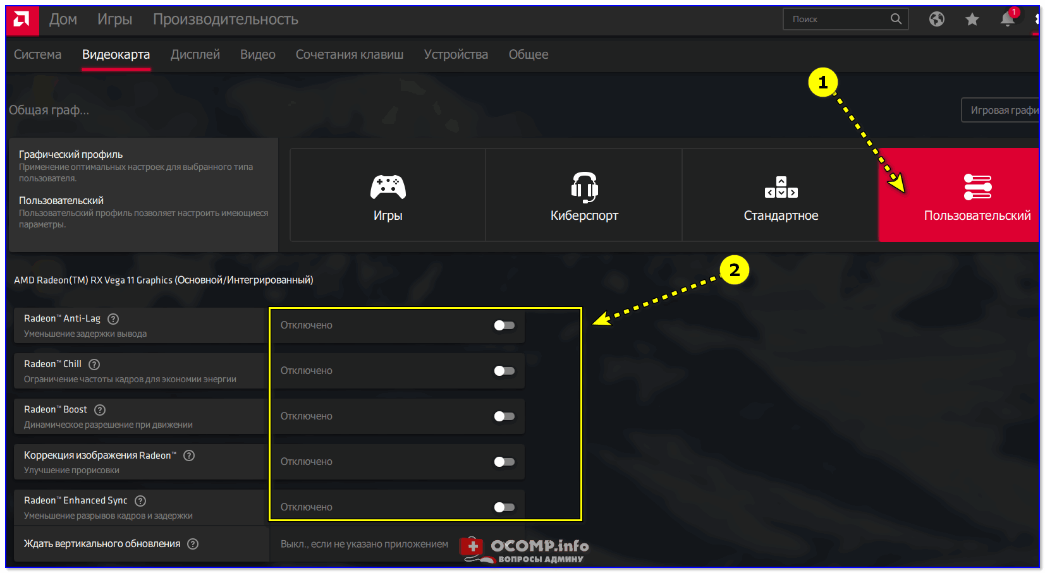Select the Игры gamepad profile tile
This screenshot has height=573, width=1045.
pos(388,196)
